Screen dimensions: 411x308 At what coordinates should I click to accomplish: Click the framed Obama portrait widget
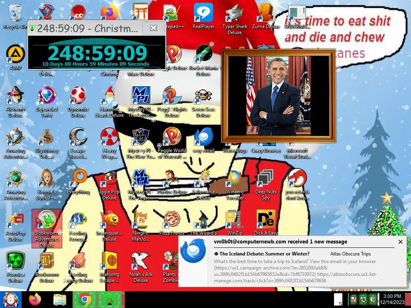pos(279,95)
